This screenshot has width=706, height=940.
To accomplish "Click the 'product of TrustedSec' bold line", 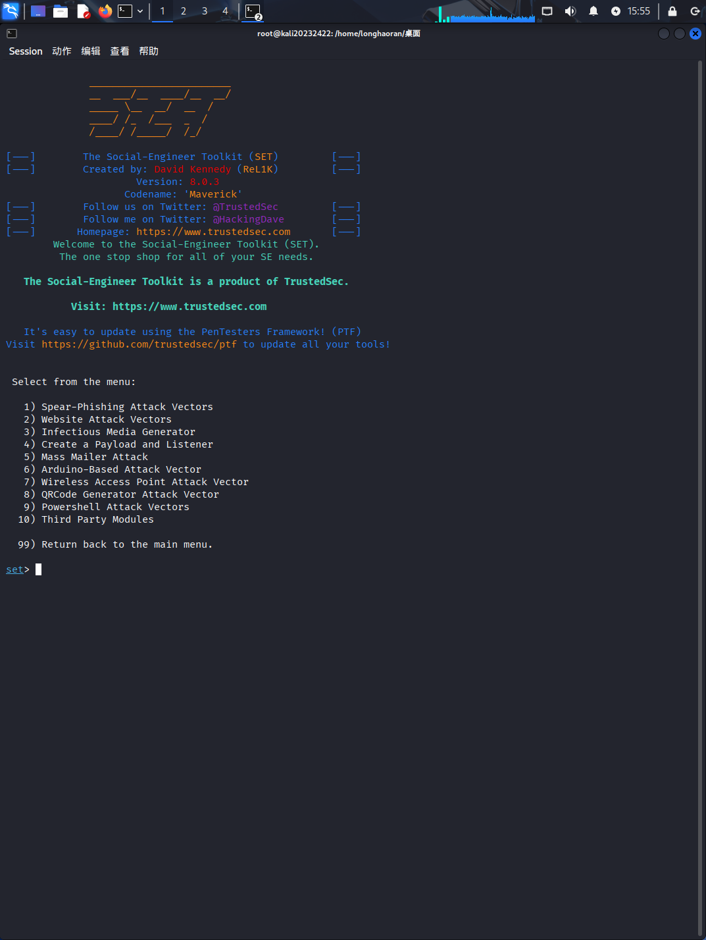I will click(186, 282).
